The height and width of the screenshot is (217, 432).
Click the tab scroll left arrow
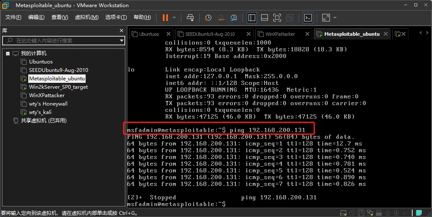click(421, 33)
